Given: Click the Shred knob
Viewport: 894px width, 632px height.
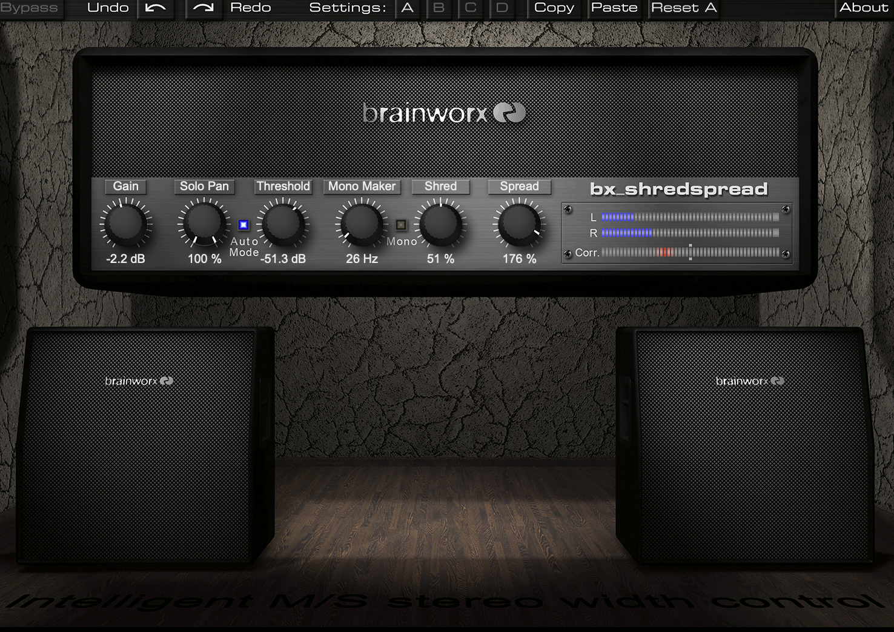Looking at the screenshot, I should (x=440, y=224).
